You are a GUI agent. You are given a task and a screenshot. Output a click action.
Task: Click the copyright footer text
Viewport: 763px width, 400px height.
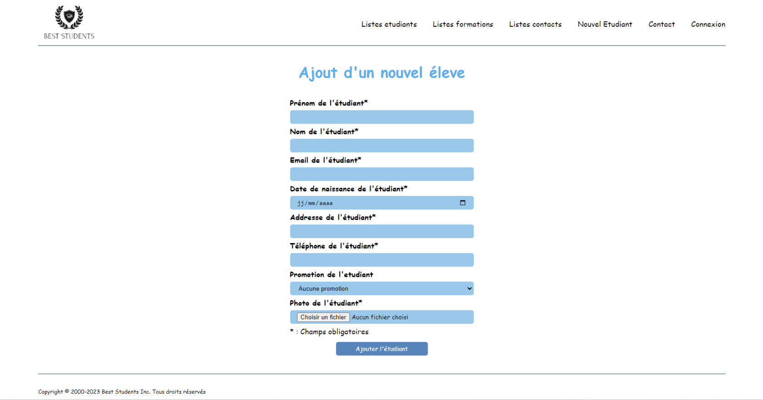click(x=122, y=392)
